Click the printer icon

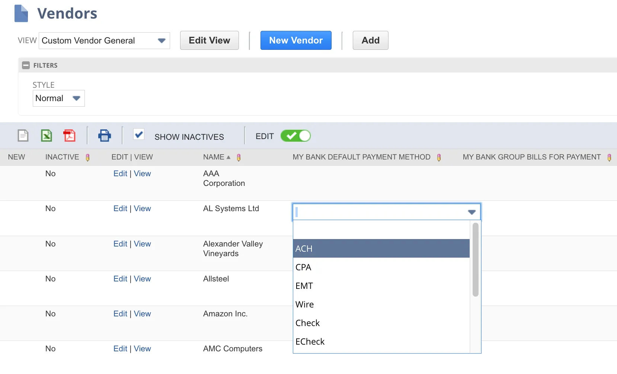pyautogui.click(x=104, y=136)
